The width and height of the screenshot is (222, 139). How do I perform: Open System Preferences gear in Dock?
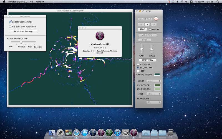tap(126, 133)
